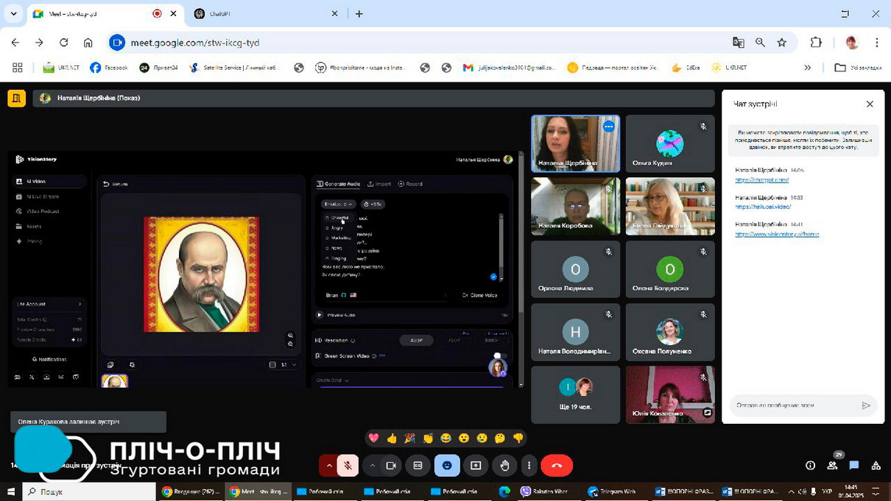Open Pricing in VisionStory sidebar
Viewport: 891px width, 501px height.
pos(50,241)
